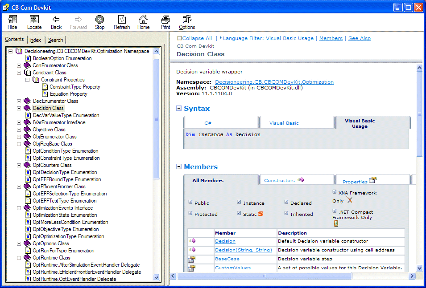Switch to the Index tab
This screenshot has height=288, width=426.
click(36, 40)
